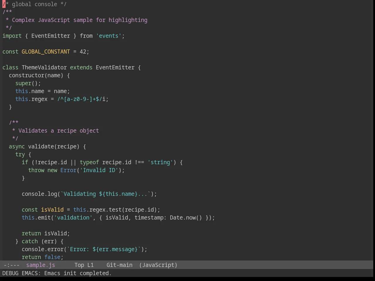Click the sample.js buffer name in mode line

point(40,265)
